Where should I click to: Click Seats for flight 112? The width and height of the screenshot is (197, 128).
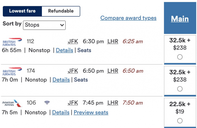click(84, 50)
